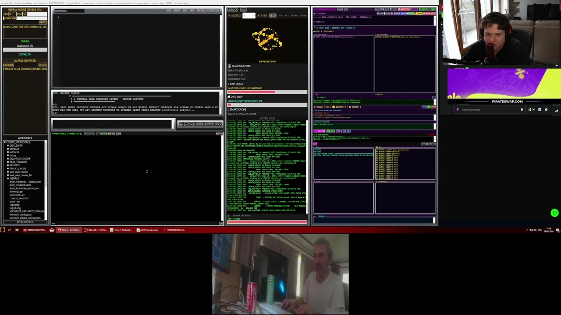Click the chat message input box

[x=112, y=124]
